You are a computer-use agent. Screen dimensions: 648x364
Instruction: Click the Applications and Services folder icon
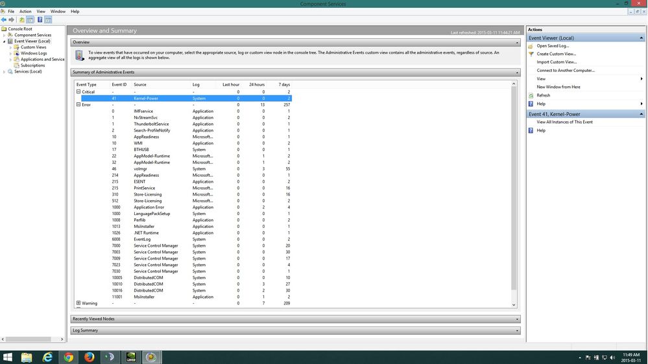(x=16, y=60)
